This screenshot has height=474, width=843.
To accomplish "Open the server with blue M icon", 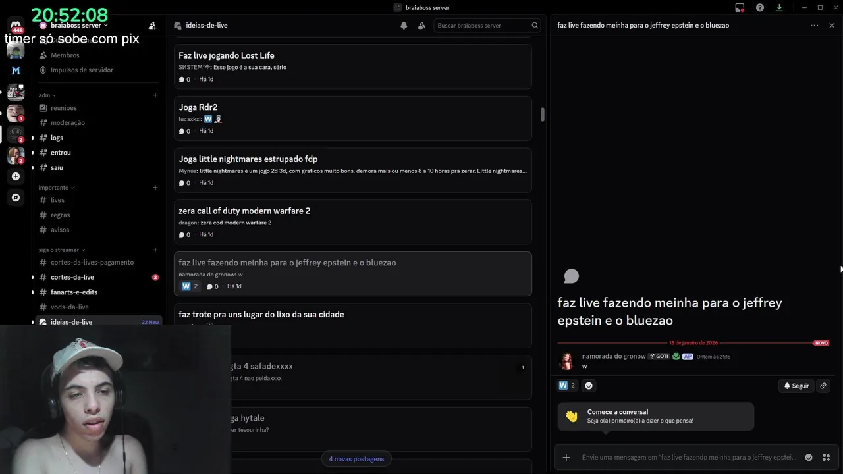I will (x=16, y=70).
